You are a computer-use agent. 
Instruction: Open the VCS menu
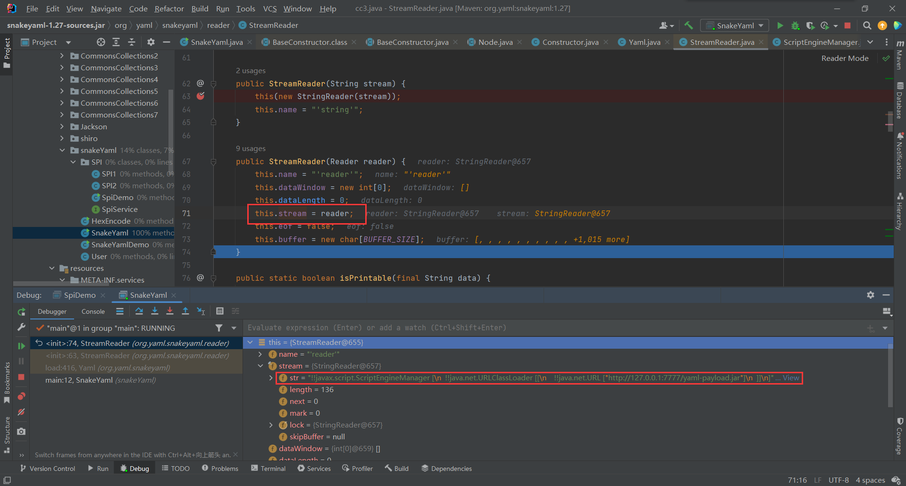pos(270,8)
